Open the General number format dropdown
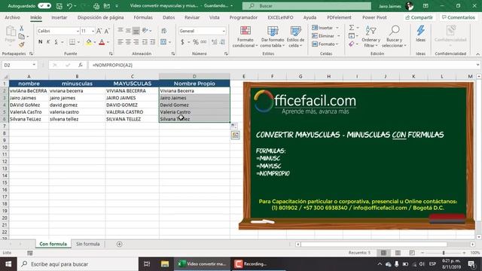The image size is (482, 271). tap(224, 31)
